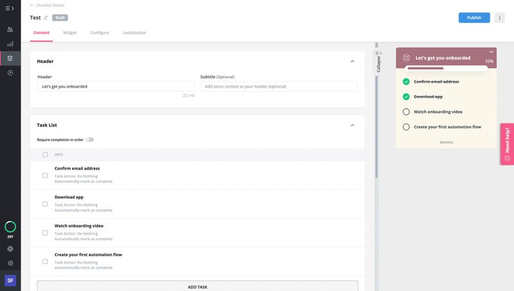Collapse the Task List section chevron
Screen dimensions: 514x291
352,125
